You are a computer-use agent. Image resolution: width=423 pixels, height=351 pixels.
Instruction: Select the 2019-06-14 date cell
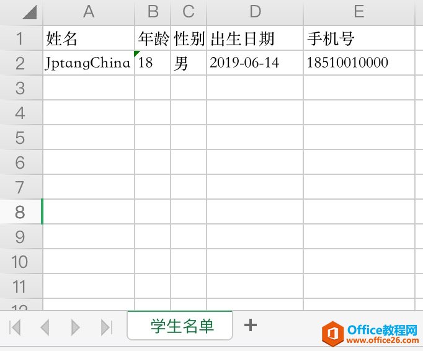255,63
